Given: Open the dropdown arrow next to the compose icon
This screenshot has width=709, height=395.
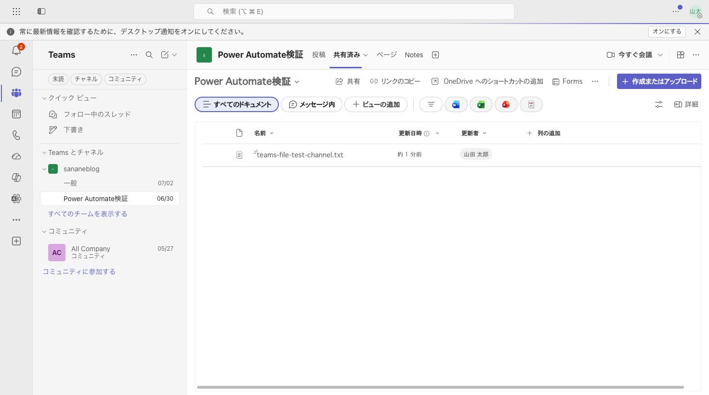Looking at the screenshot, I should tap(174, 55).
